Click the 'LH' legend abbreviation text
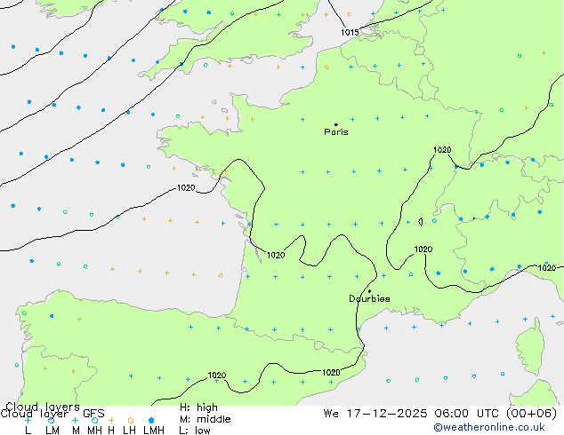This screenshot has height=435, width=564. [x=130, y=431]
